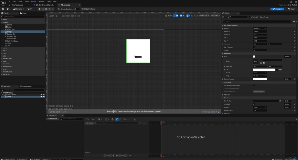Toggle the eye icon on the Canvas Panel row
The image size is (298, 160).
pos(44,95)
